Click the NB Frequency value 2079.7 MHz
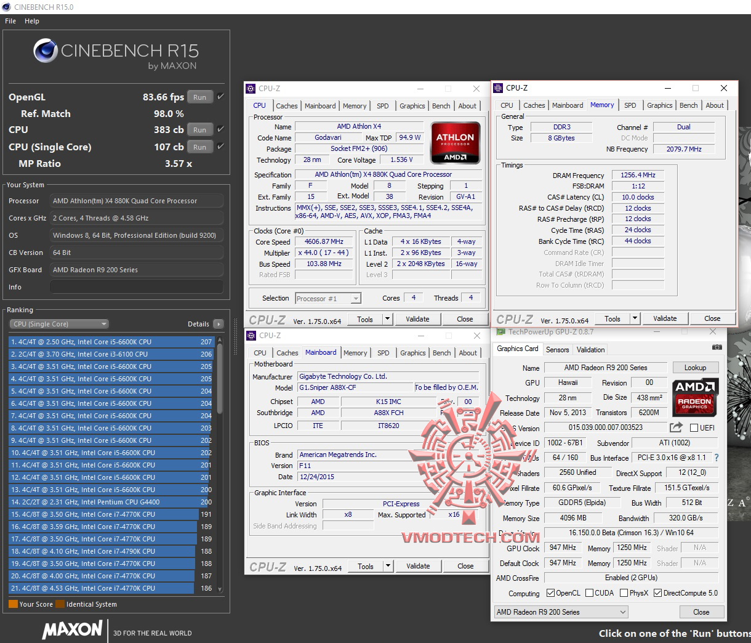The width and height of the screenshot is (751, 643). click(x=684, y=149)
